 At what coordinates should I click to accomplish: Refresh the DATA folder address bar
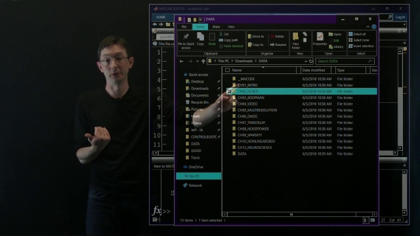[x=310, y=61]
